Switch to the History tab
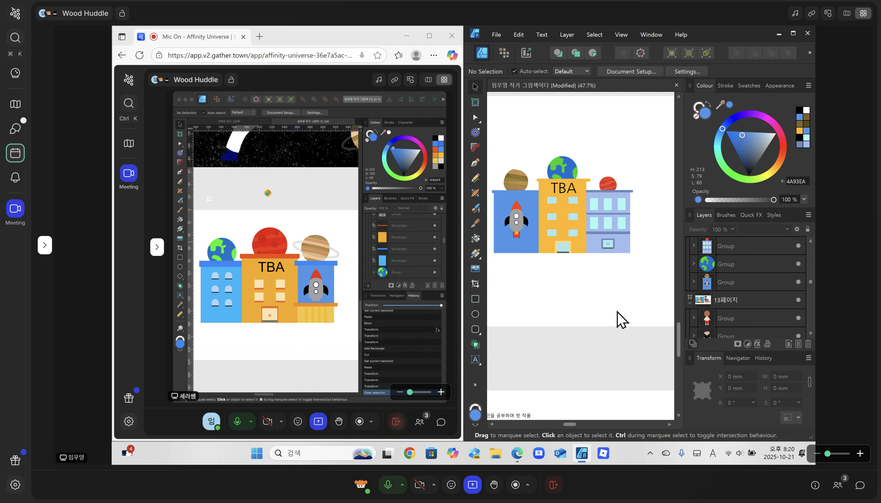This screenshot has width=881, height=503. pos(763,358)
